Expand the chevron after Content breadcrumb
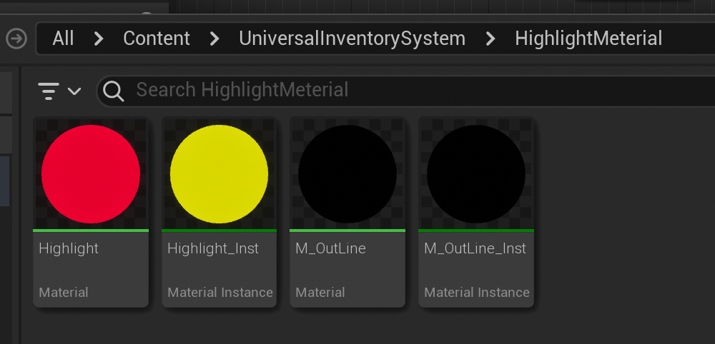This screenshot has height=344, width=715. (214, 39)
